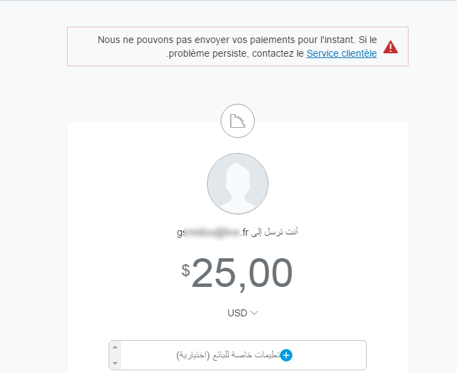Click the chevron arrow next to USD

point(254,313)
